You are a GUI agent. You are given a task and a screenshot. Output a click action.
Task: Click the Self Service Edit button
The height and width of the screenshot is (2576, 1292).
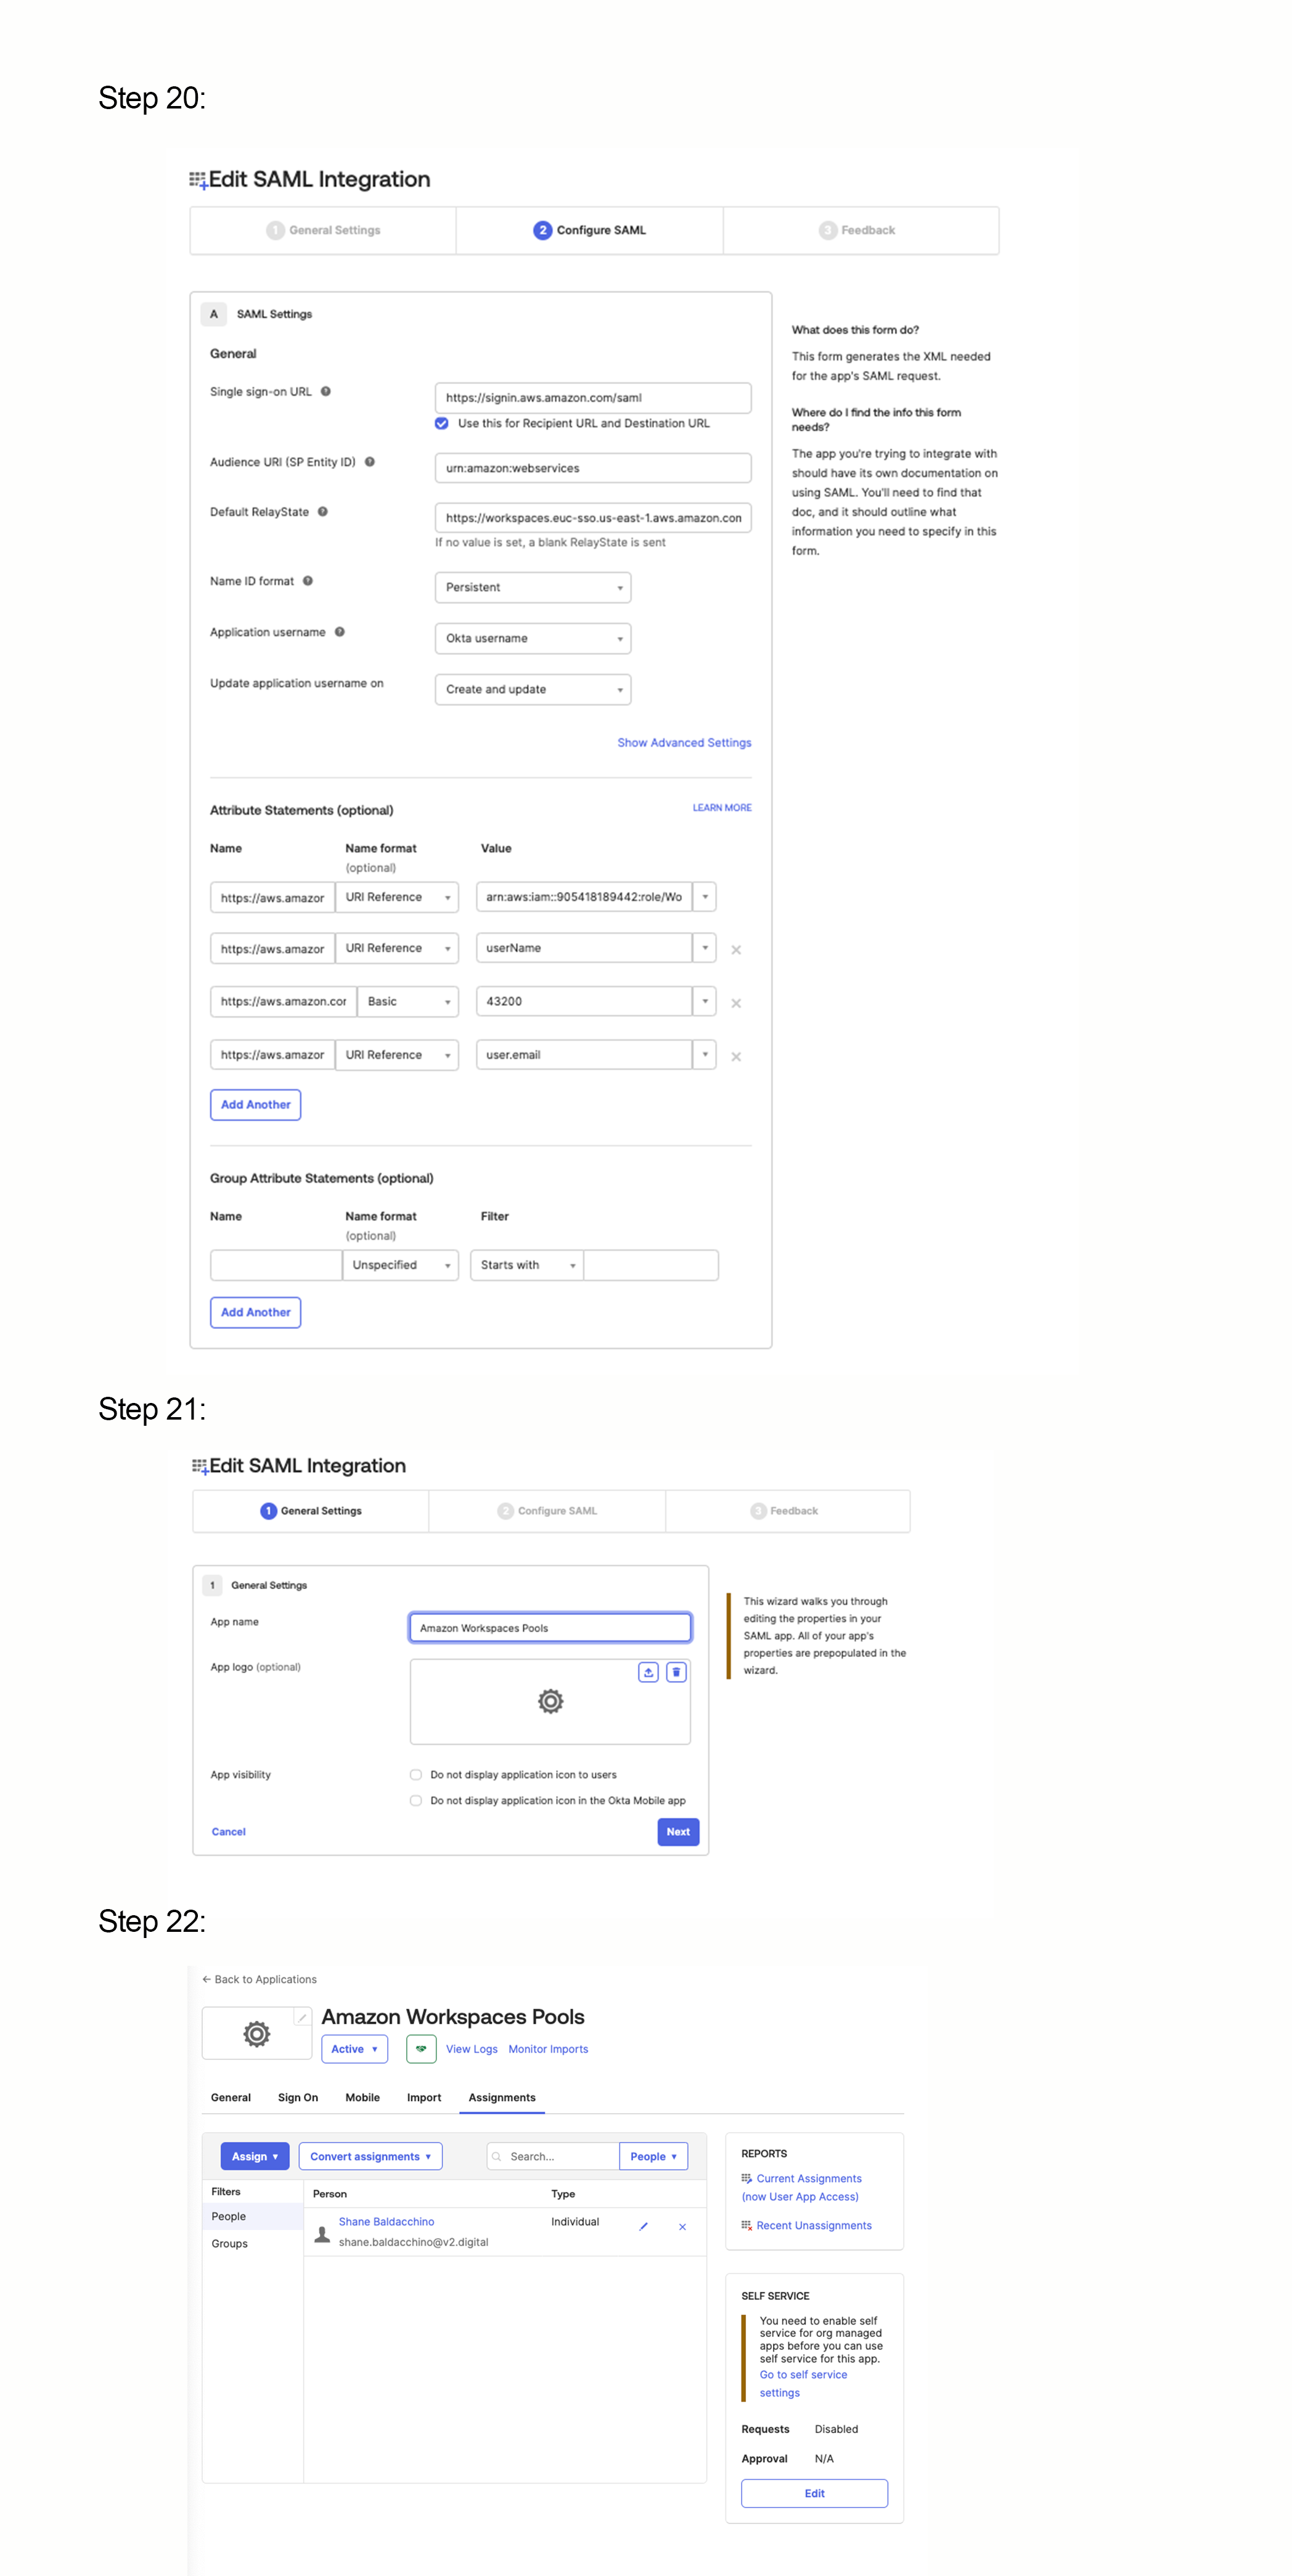pyautogui.click(x=815, y=2494)
